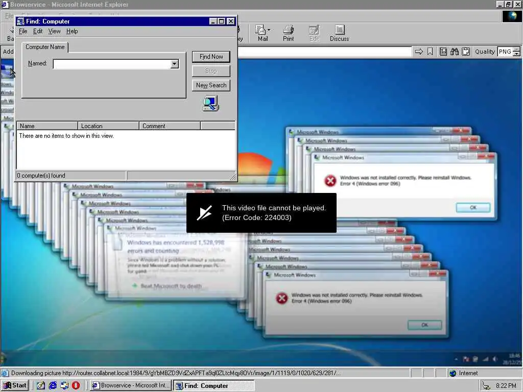Launch Internet Explorer from quick launch
Viewport: 523px width, 392px height.
(x=53, y=385)
